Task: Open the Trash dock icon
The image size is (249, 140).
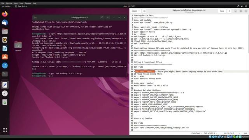Action: (x=5, y=102)
